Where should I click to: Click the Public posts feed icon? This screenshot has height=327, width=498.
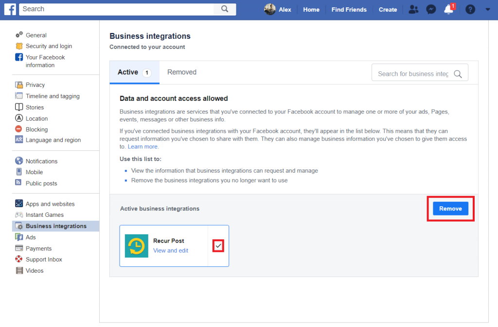pyautogui.click(x=18, y=182)
